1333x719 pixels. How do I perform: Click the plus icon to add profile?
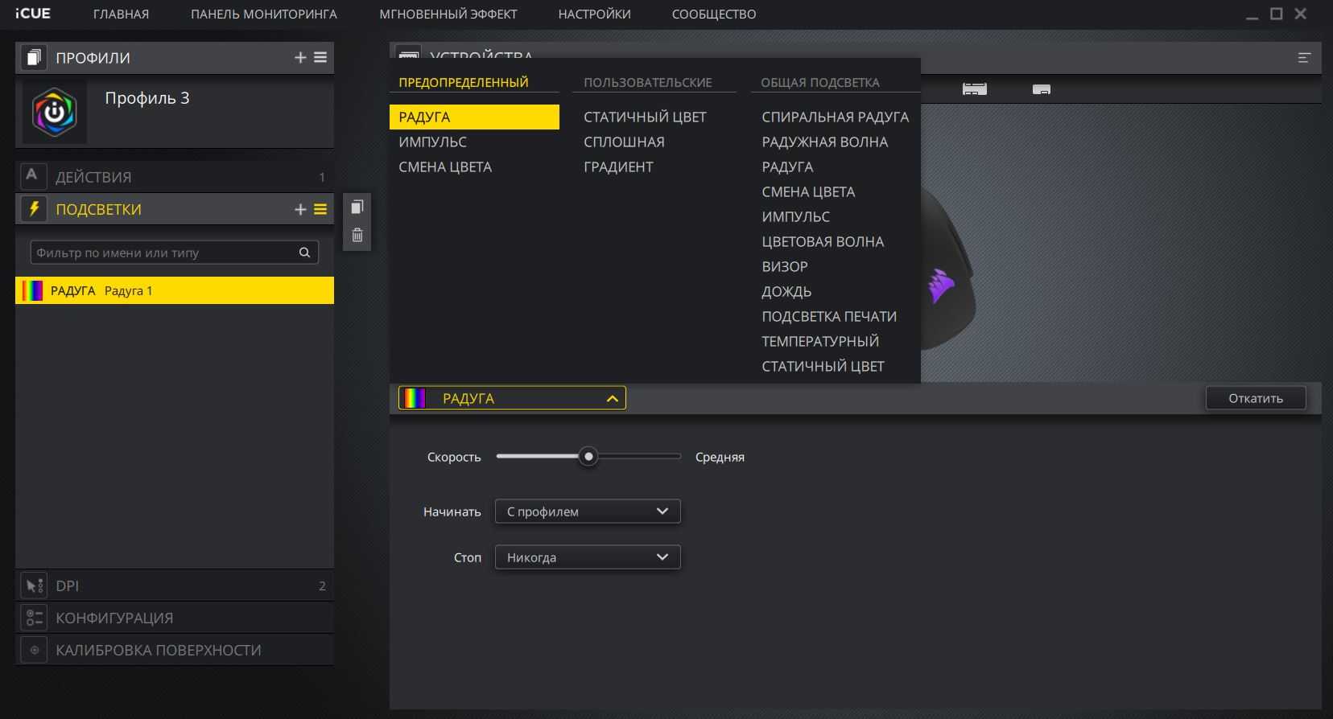[x=300, y=58]
